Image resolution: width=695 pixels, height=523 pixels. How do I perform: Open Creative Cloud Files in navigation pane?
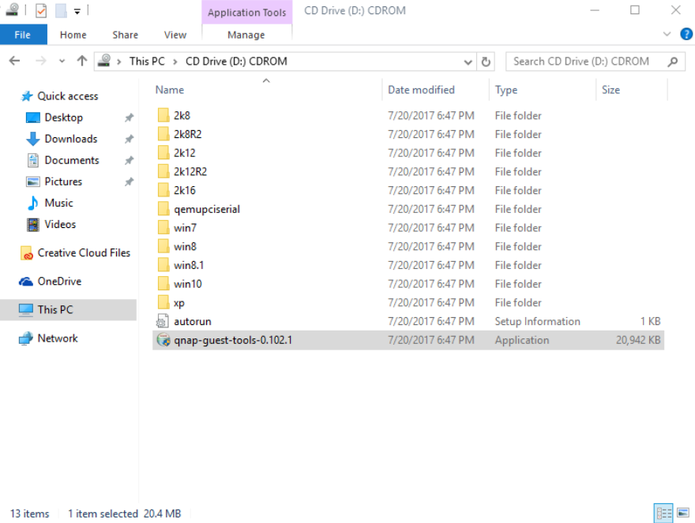[84, 253]
